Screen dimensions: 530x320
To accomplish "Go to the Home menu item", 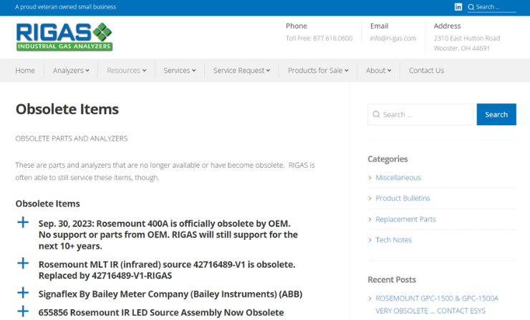I will point(25,71).
